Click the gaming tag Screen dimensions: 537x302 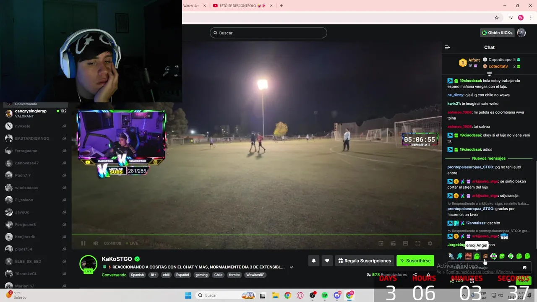click(x=201, y=275)
